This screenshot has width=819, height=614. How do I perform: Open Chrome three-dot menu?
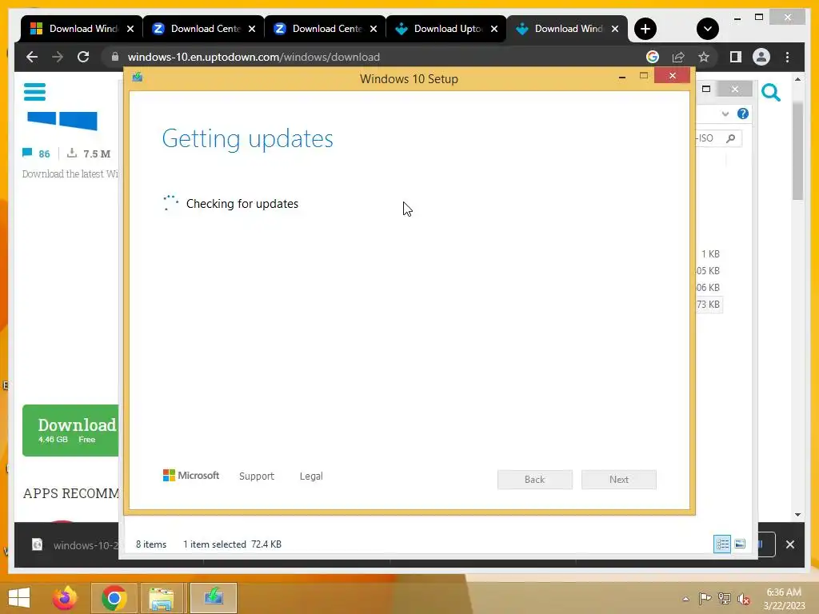pos(787,57)
